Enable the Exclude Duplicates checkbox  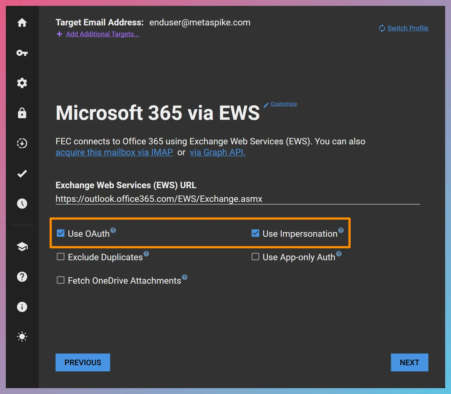click(61, 257)
